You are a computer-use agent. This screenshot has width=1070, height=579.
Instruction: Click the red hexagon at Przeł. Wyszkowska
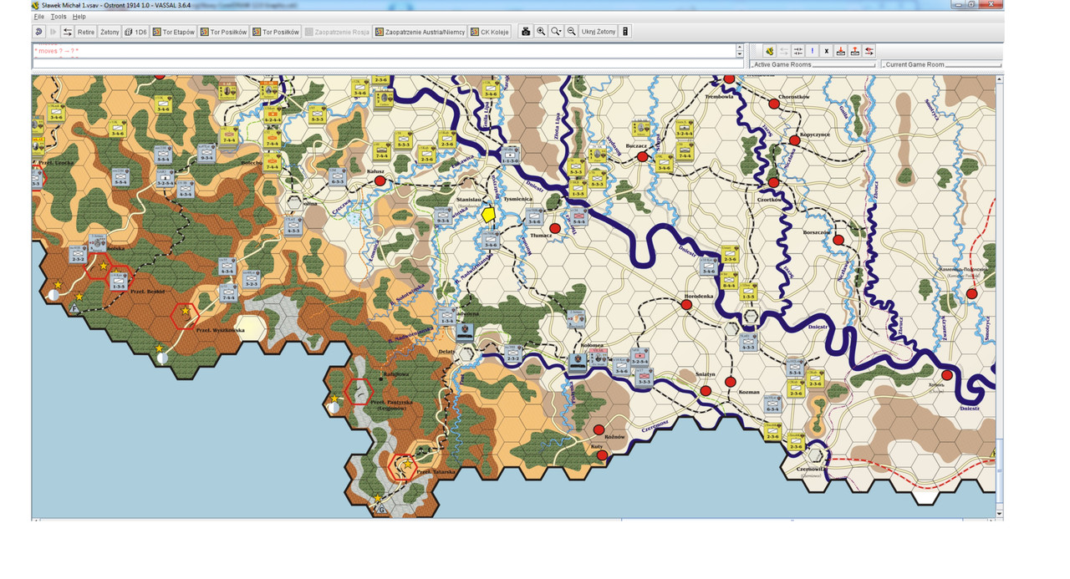[x=184, y=315]
